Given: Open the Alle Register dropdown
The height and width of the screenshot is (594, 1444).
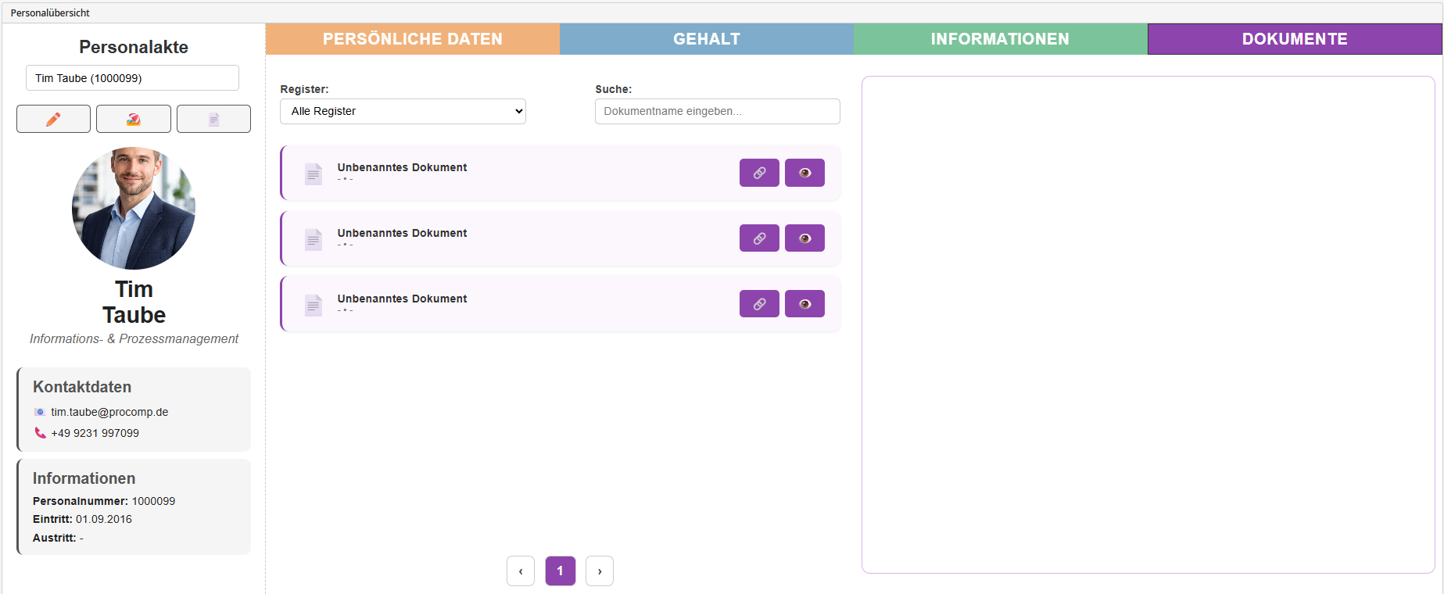Looking at the screenshot, I should [x=403, y=111].
